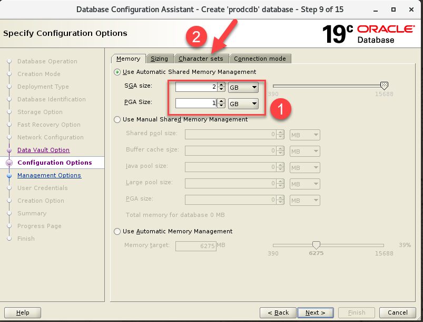Screen dimensions: 423x322
Task: Click Summary step in sidebar
Action: coord(32,213)
